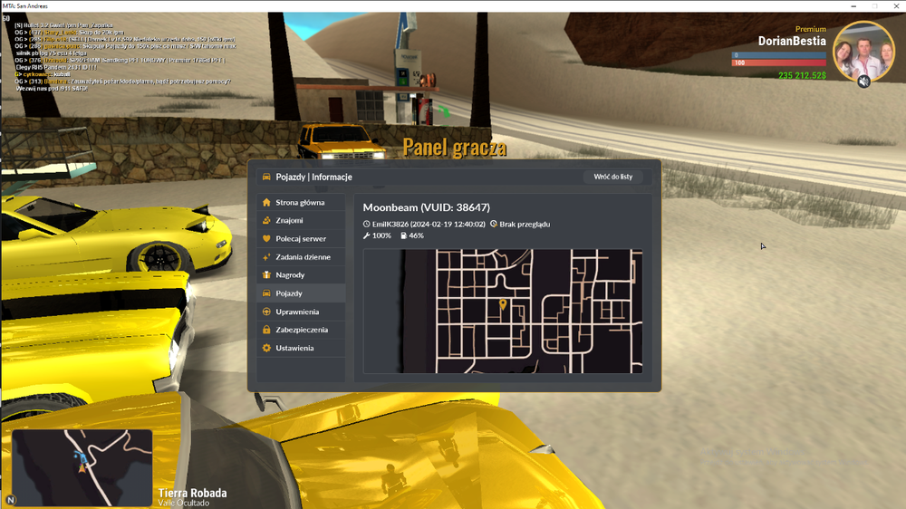
Task: Click the house icon beside Strona główna
Action: pos(266,202)
